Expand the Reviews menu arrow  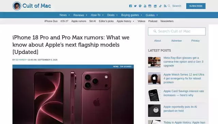pos(87,15)
